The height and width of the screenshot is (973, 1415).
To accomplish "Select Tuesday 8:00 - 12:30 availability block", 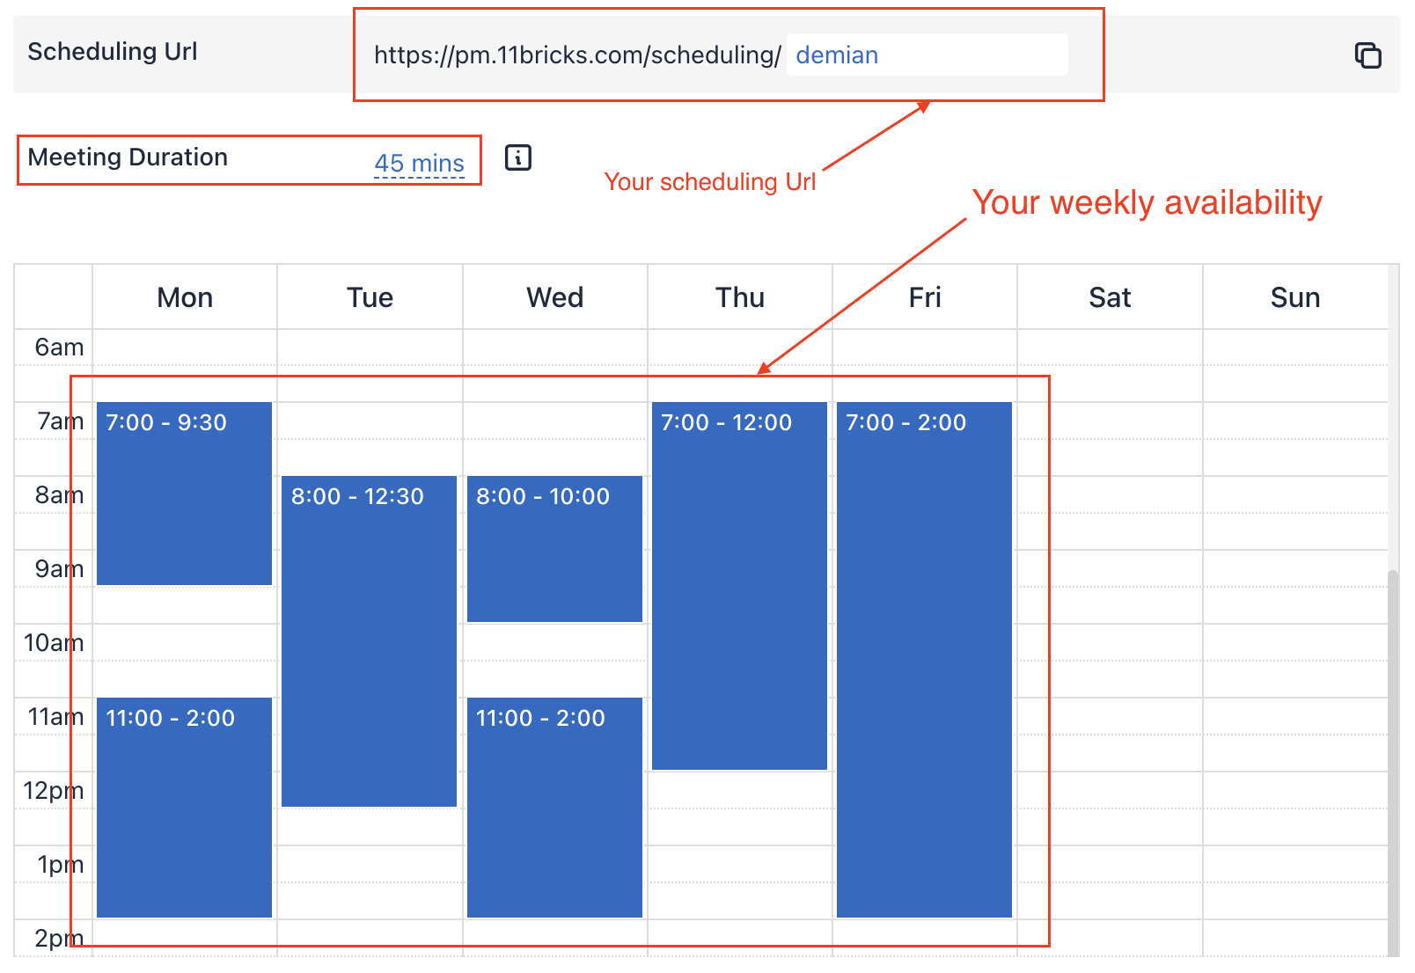I will [369, 640].
